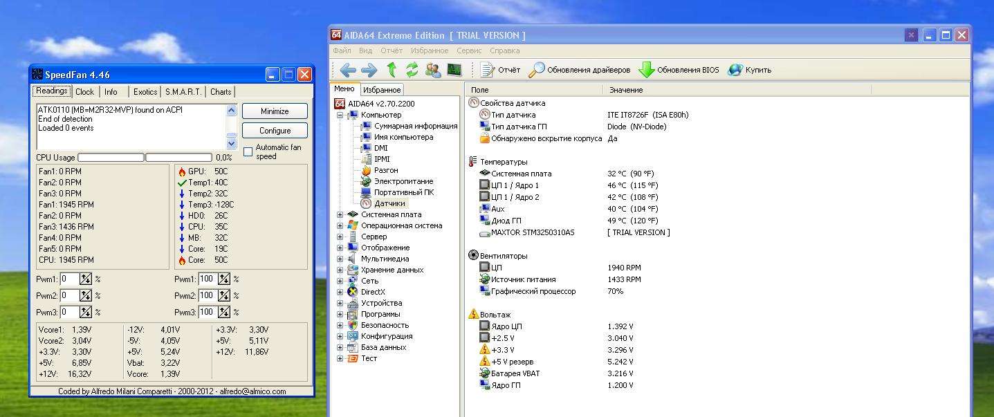
Task: Click the Купить globe icon
Action: 735,70
